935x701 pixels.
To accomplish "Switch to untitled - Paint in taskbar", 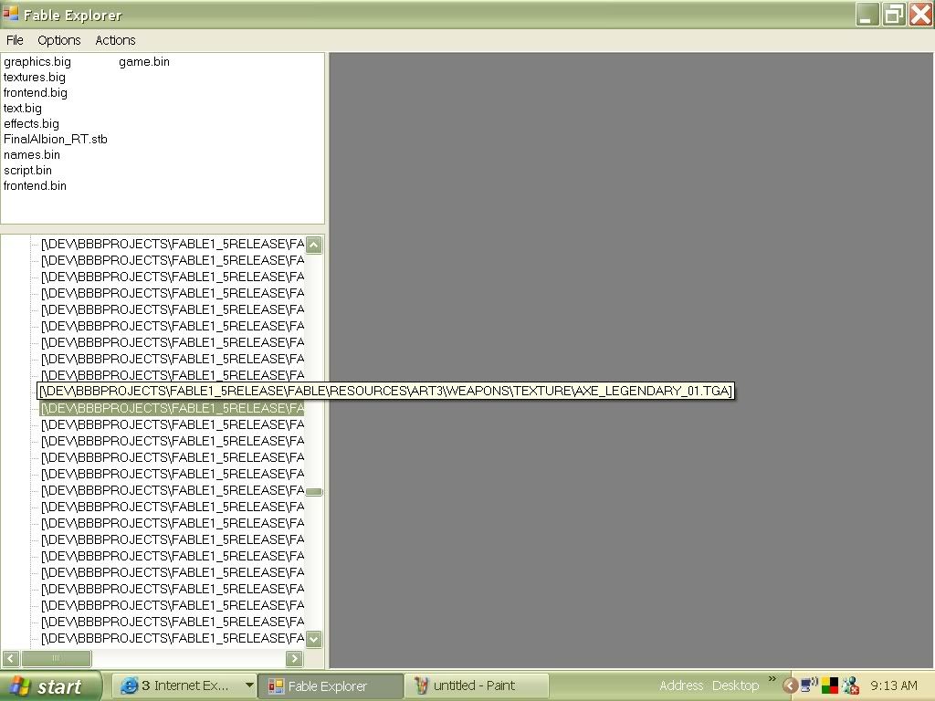I will (477, 685).
